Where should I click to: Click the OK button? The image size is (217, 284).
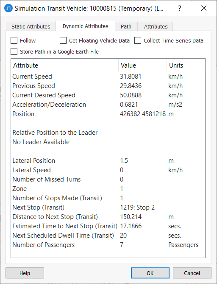(x=150, y=273)
